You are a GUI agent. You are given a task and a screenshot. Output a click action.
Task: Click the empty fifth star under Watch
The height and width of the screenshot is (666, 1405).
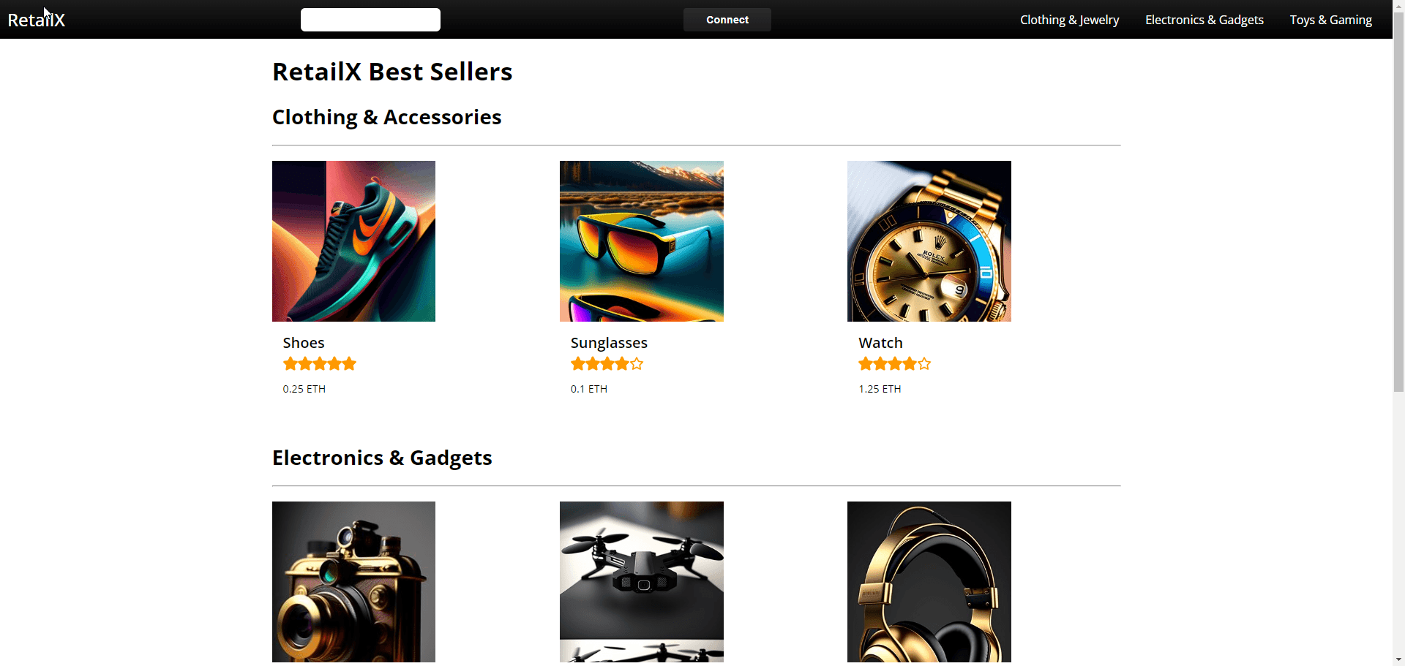click(x=924, y=363)
